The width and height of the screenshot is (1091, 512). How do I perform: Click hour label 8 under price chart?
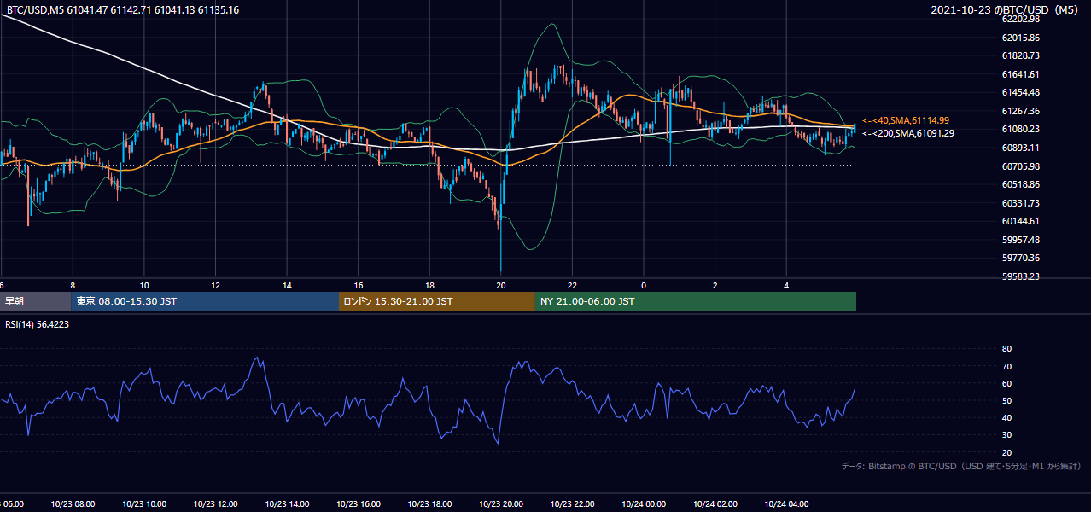[x=73, y=286]
